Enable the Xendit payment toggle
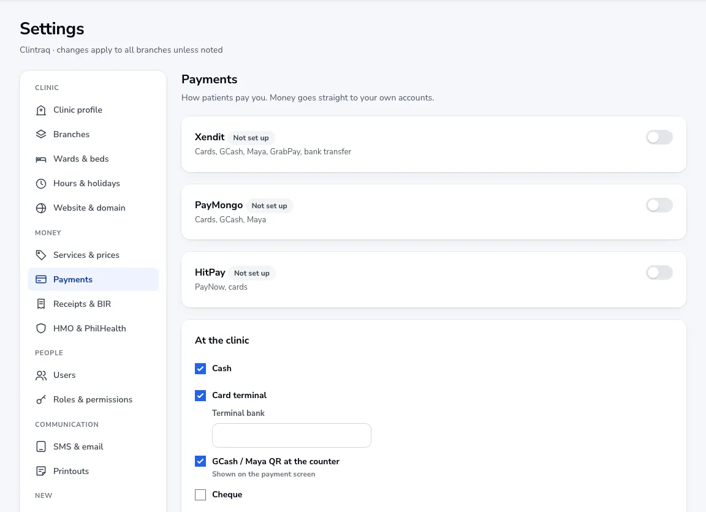The width and height of the screenshot is (706, 512). [x=659, y=137]
